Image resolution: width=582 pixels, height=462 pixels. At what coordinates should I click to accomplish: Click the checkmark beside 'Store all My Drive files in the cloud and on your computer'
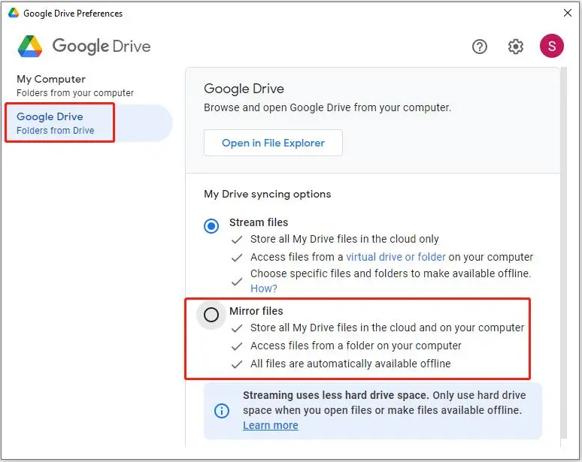click(237, 328)
